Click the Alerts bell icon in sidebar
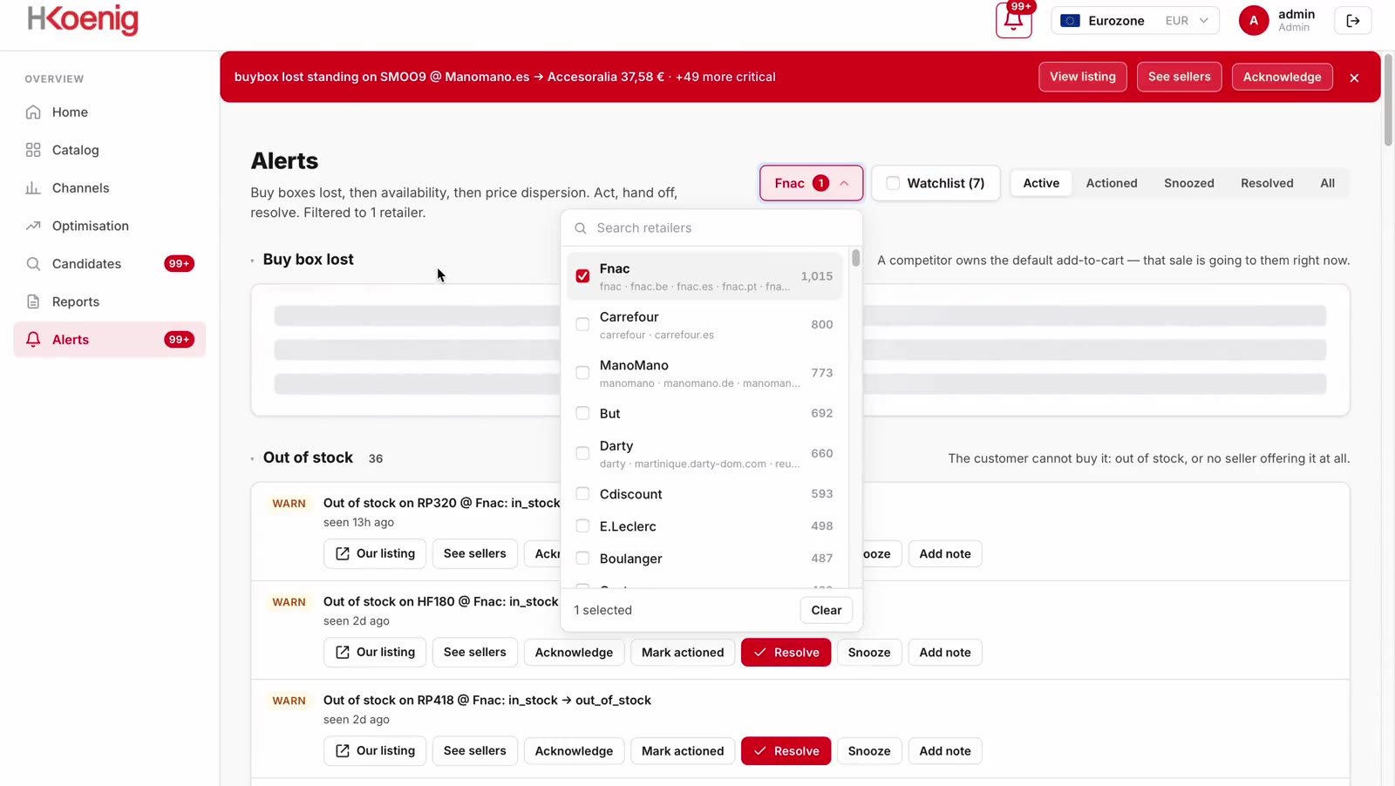The height and width of the screenshot is (786, 1395). point(33,340)
